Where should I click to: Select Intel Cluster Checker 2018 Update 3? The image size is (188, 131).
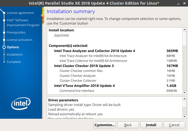click(84, 66)
